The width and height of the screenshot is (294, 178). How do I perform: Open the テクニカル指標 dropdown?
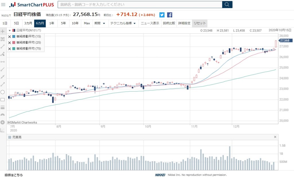click(123, 23)
